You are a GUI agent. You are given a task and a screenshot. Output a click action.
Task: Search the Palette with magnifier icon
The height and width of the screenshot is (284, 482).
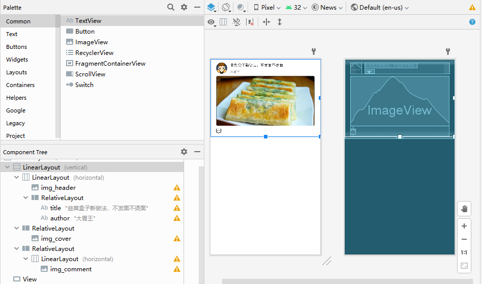[171, 8]
